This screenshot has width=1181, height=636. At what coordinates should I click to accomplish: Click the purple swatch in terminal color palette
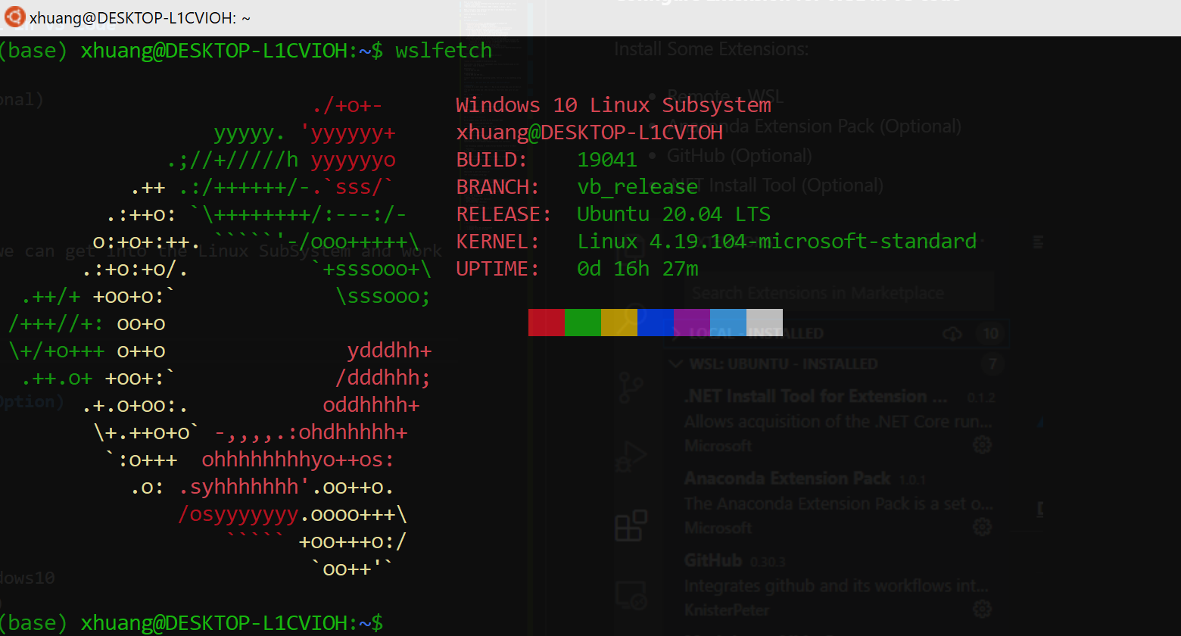pyautogui.click(x=692, y=322)
